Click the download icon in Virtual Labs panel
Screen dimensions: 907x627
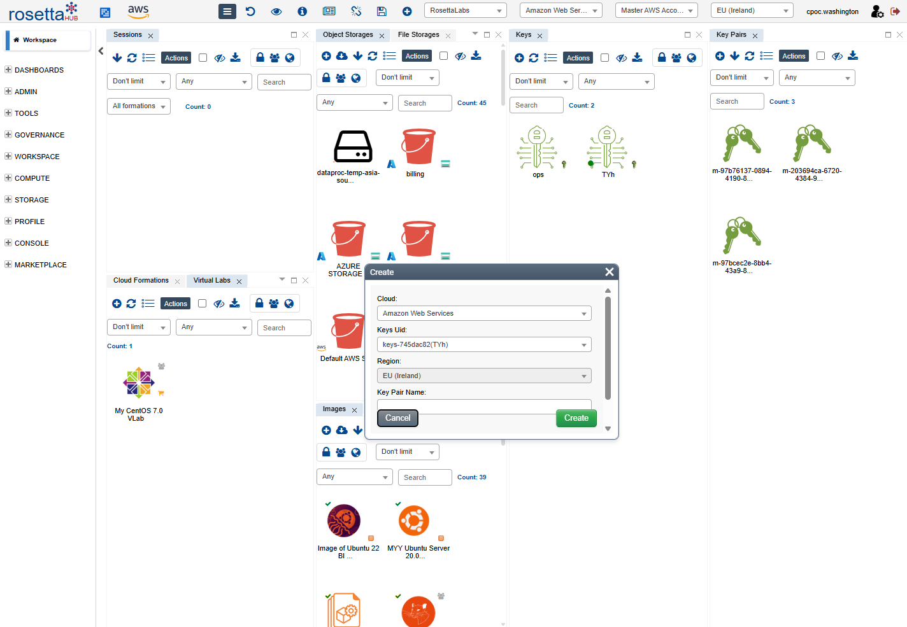[235, 304]
